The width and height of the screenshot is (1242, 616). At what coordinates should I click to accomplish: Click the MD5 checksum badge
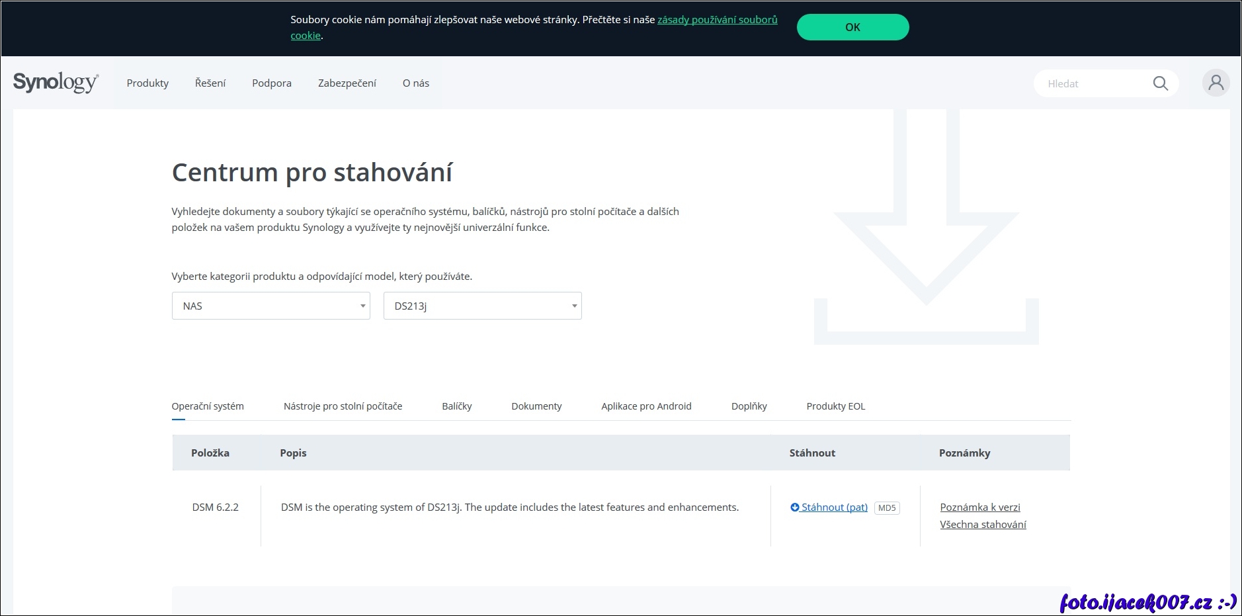pos(886,508)
